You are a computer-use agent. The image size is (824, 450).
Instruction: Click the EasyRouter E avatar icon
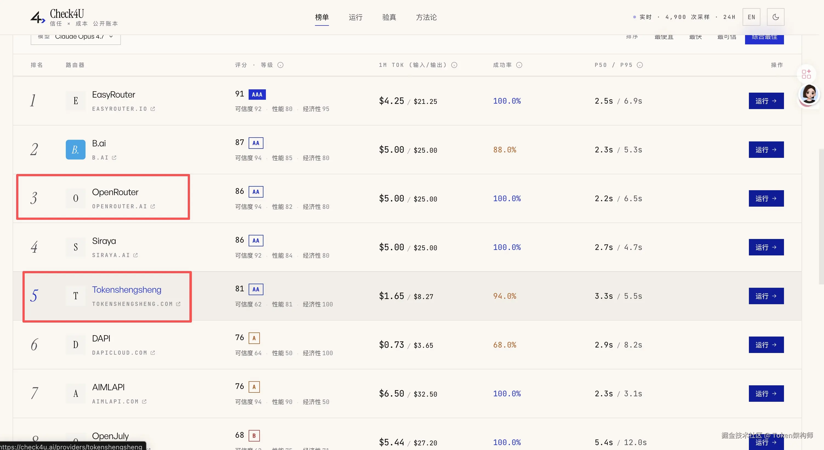[75, 101]
